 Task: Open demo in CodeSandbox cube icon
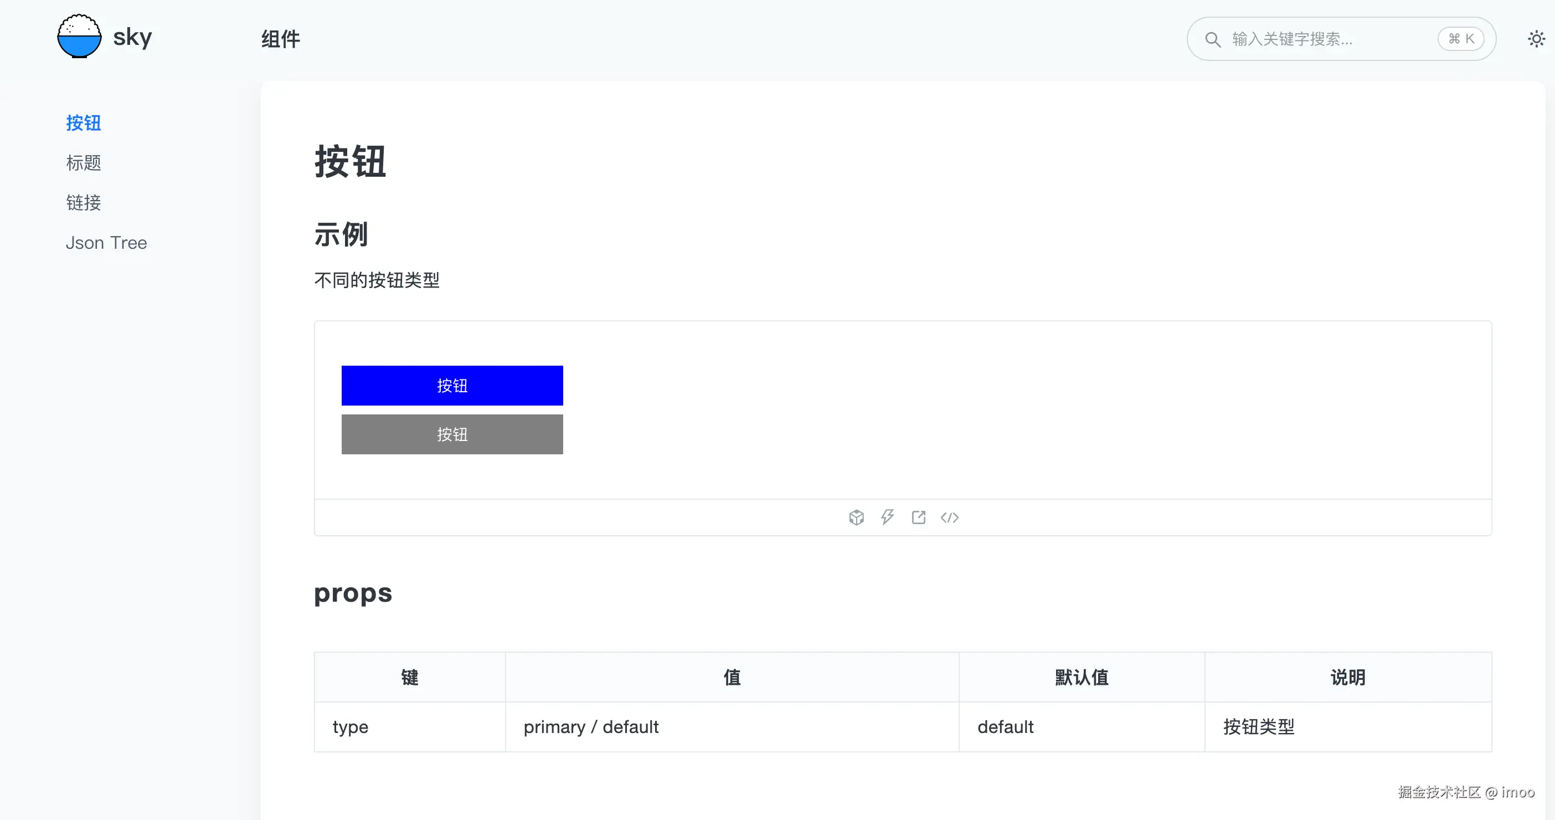856,517
